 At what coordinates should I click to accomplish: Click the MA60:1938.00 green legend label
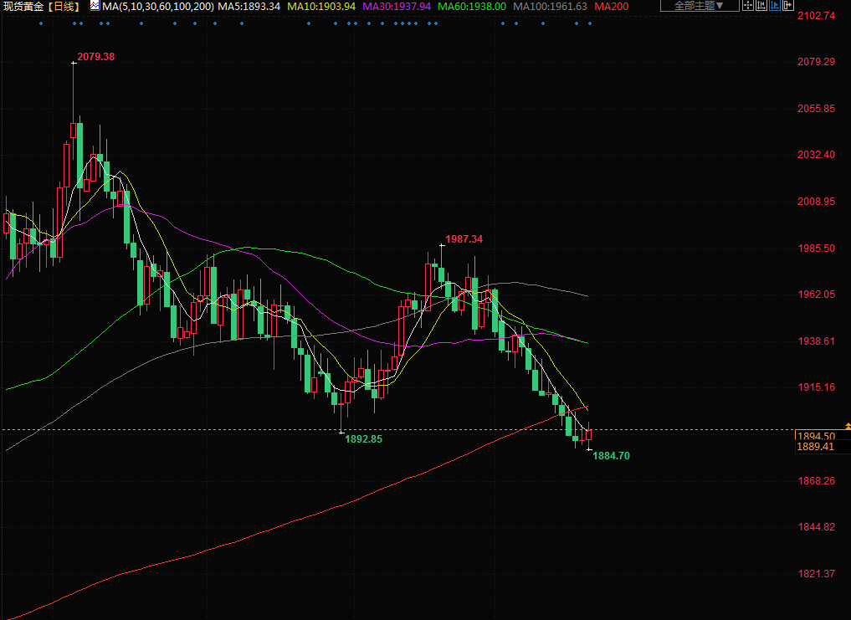(x=473, y=6)
